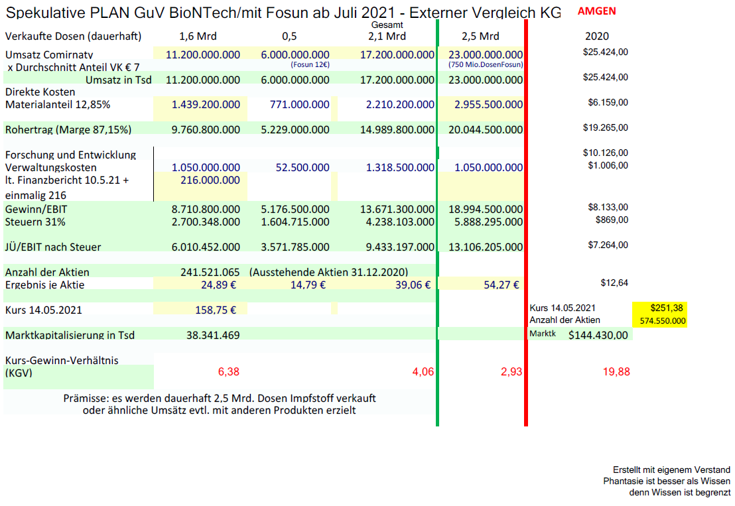
Task: Select tax value 5.888.295.000
Action: click(488, 222)
